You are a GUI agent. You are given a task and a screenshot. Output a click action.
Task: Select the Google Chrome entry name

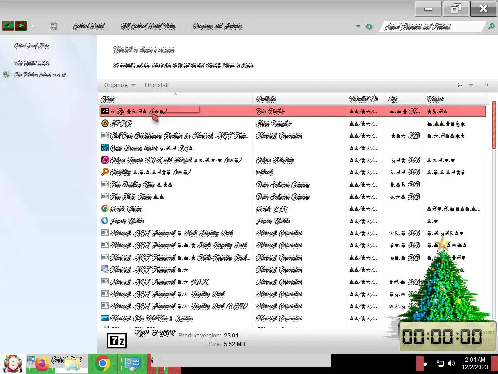[x=126, y=208]
